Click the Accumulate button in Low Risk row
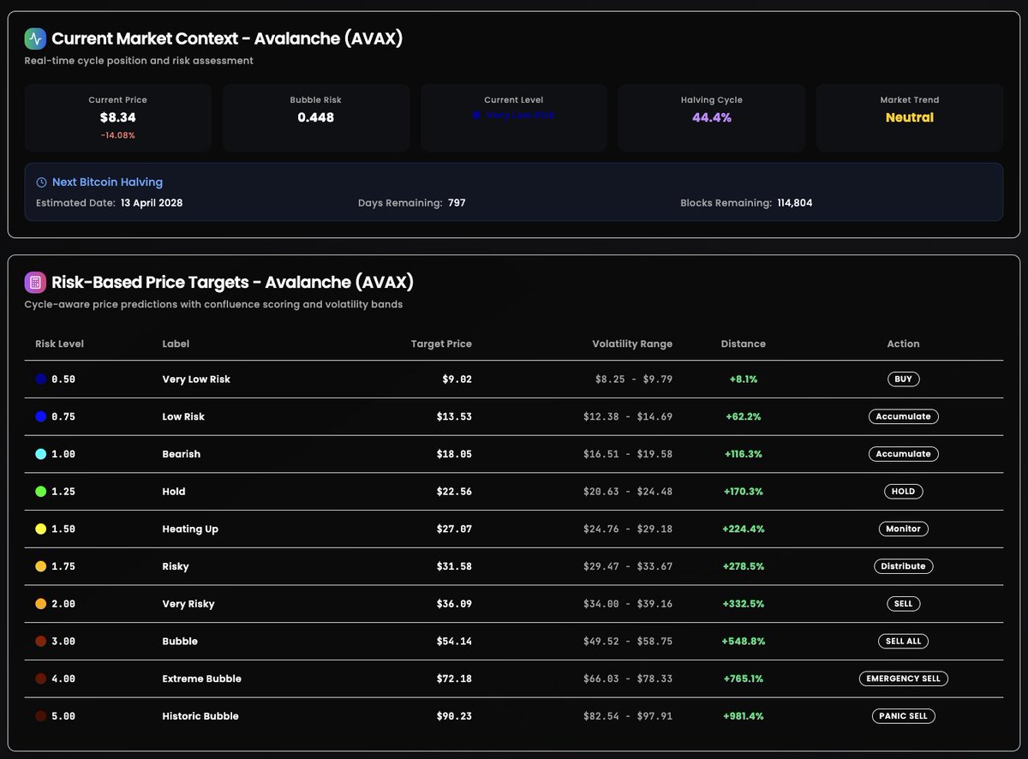This screenshot has width=1028, height=759. click(903, 416)
